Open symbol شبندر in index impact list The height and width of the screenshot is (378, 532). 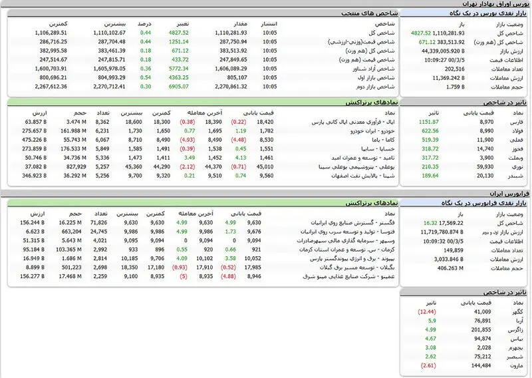(x=516, y=176)
